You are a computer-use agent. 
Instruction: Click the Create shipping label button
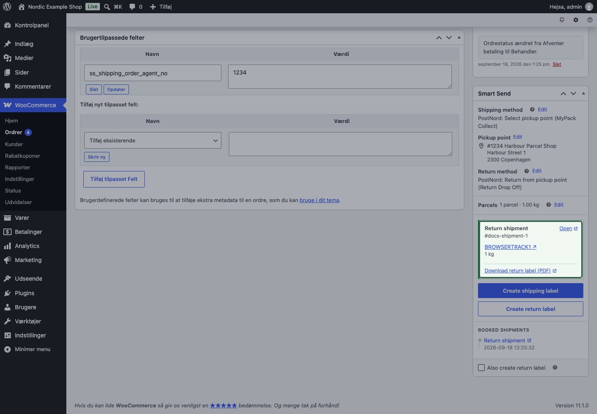531,291
